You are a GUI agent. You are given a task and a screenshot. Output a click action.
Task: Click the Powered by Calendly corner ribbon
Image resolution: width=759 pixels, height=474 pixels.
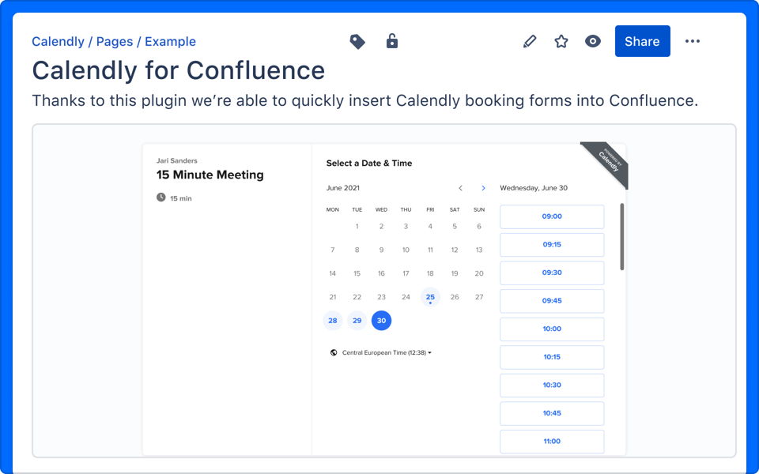(x=606, y=163)
